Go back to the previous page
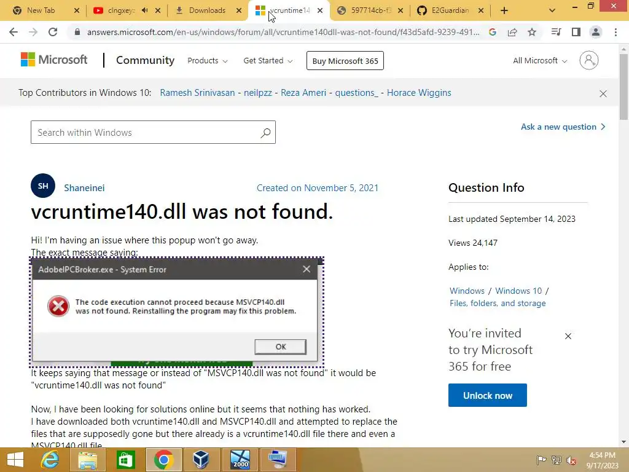The image size is (629, 472). pos(14,32)
